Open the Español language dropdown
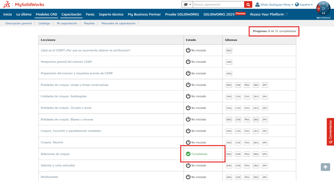 (306, 4)
